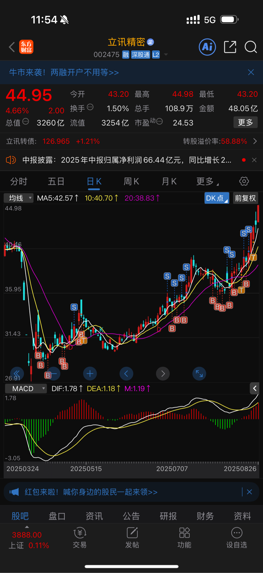
Task: Open the 红包来啦 promotion link
Action: [x=91, y=492]
